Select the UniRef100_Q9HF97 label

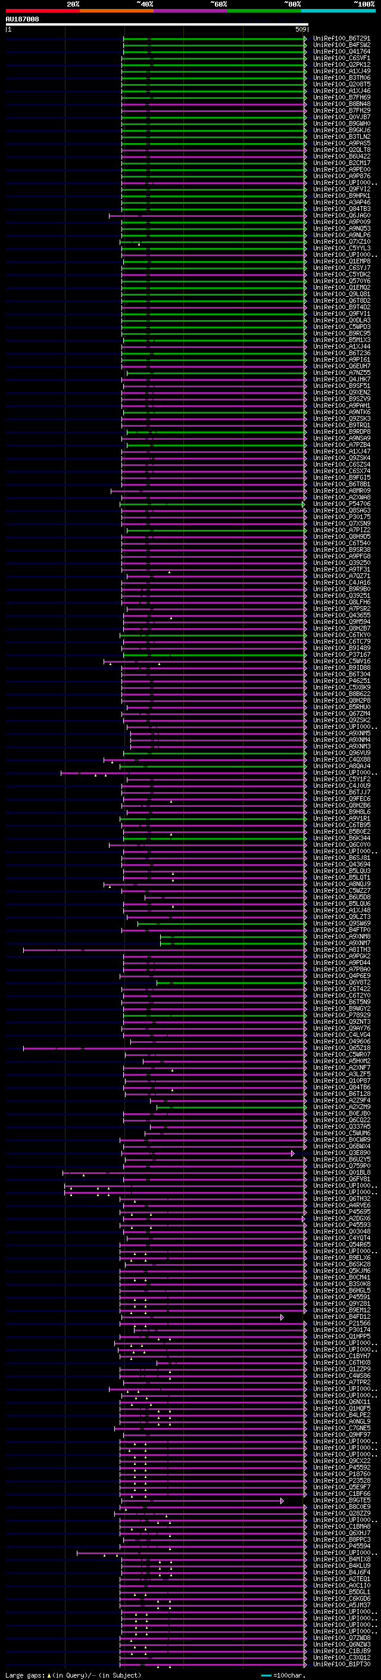click(x=341, y=1435)
